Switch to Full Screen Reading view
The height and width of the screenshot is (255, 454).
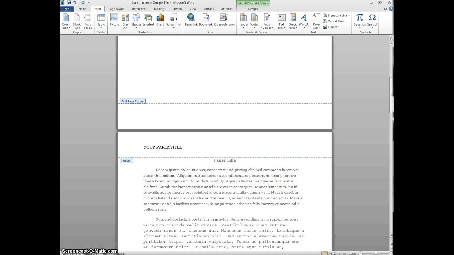(330, 254)
